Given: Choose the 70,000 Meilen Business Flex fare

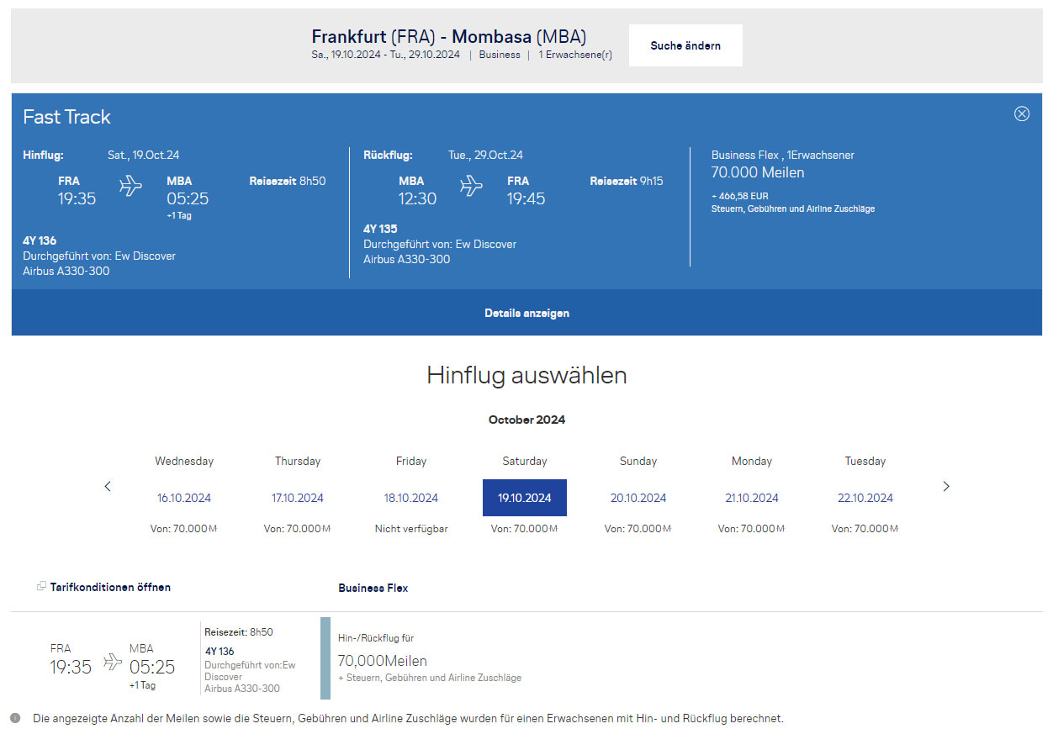Looking at the screenshot, I should point(383,661).
